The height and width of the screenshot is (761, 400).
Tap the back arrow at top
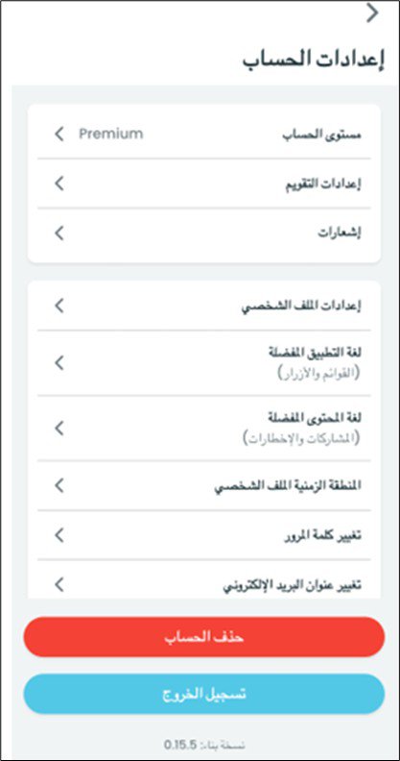pyautogui.click(x=372, y=13)
